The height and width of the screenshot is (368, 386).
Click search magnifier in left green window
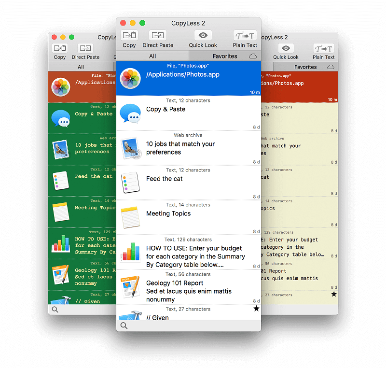click(x=55, y=310)
